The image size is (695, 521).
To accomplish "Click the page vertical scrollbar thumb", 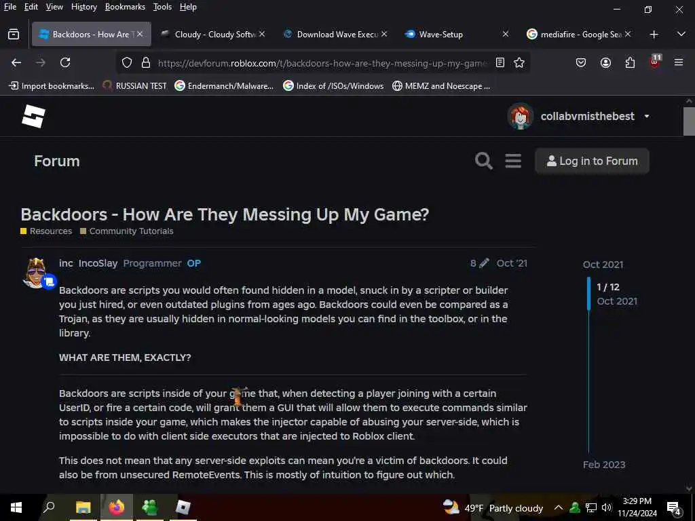I will point(689,121).
